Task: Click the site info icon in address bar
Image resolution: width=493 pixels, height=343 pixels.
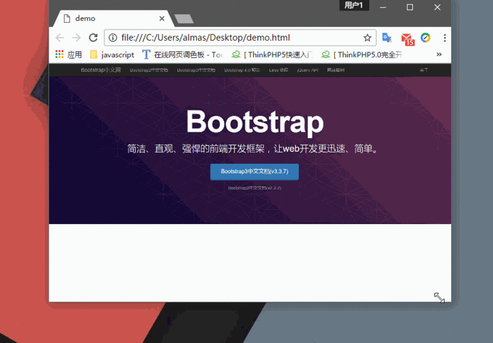Action: click(113, 38)
